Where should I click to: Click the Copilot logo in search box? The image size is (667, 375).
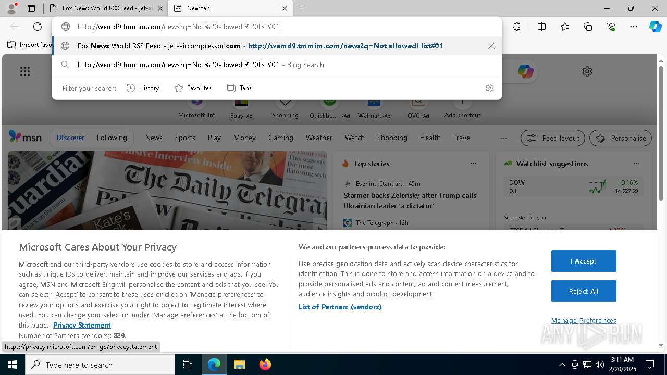click(x=525, y=71)
